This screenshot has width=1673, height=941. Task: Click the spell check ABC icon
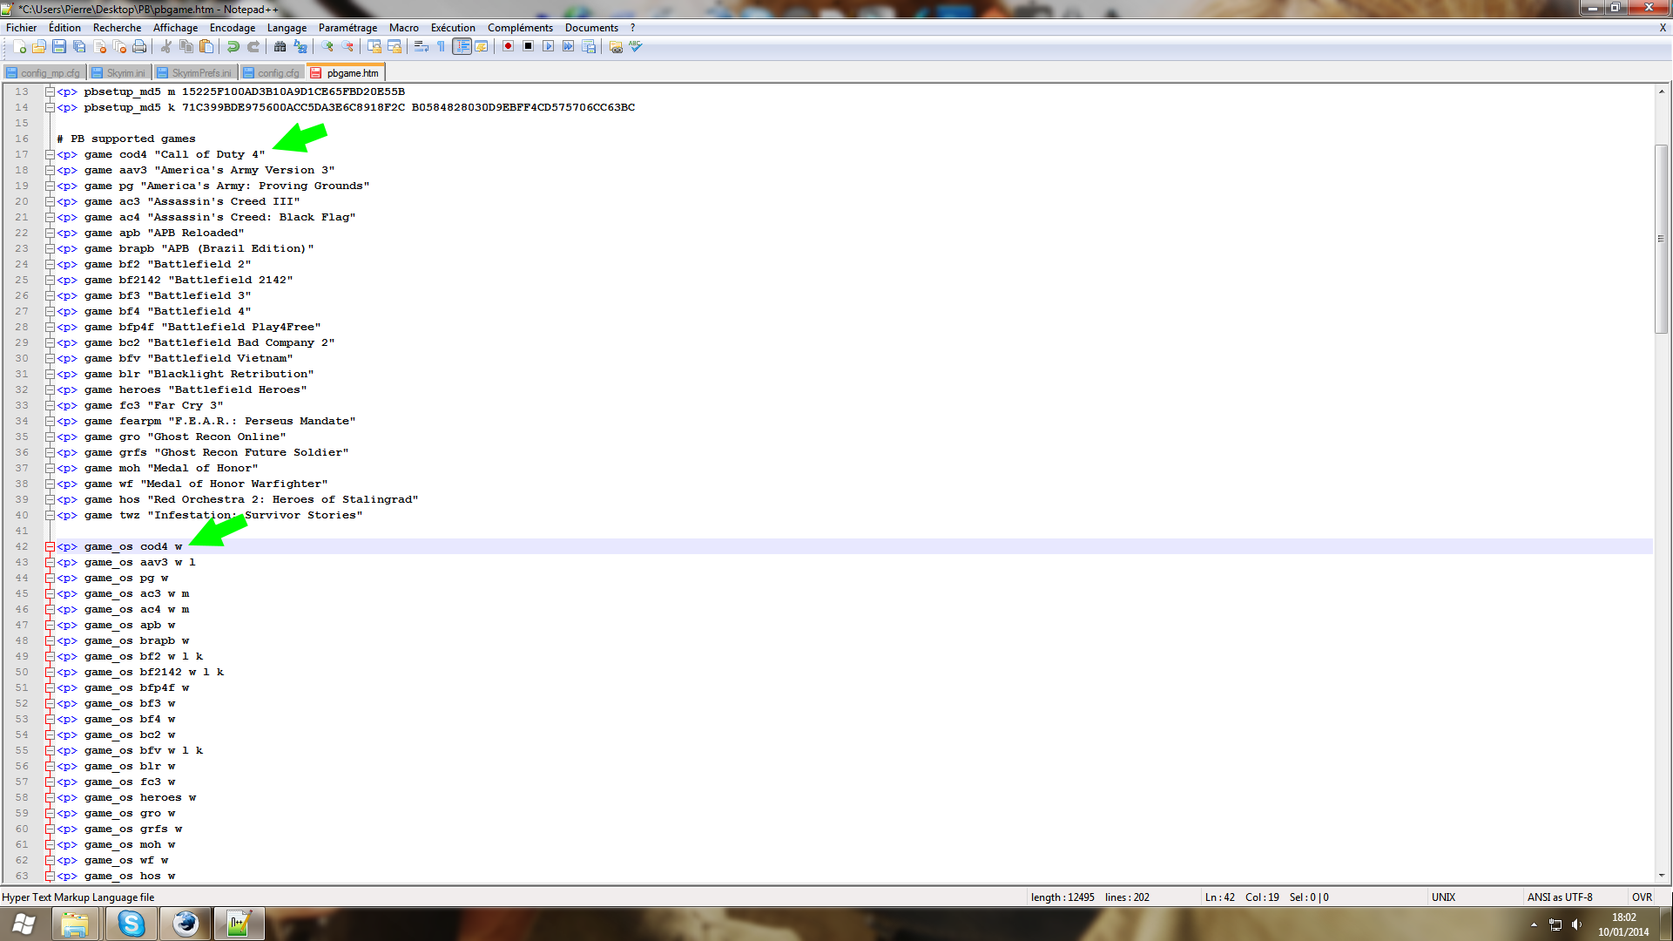636,47
